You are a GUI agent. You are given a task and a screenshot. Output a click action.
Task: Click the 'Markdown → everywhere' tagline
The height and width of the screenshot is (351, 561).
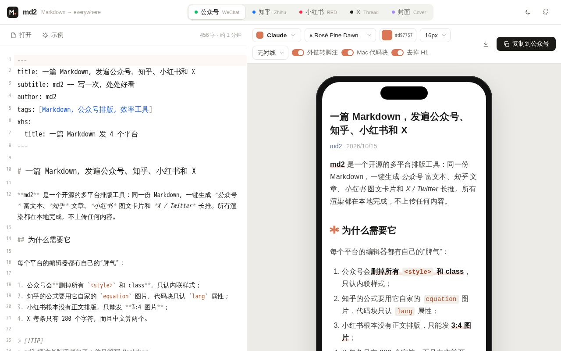tap(71, 12)
